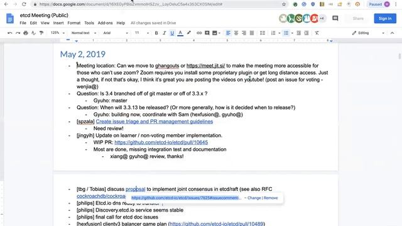Viewport: 402px width, 226px height.
Task: Open the proposal hyperlink
Action: pos(136,189)
